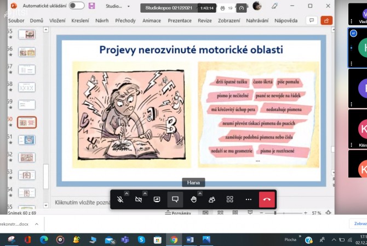Click the zoom out minus button

[261, 213]
